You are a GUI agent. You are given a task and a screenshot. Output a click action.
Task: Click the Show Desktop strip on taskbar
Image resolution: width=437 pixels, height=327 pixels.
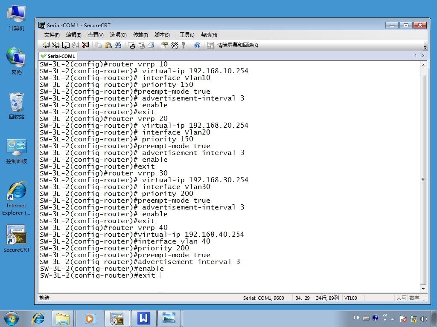click(x=435, y=318)
